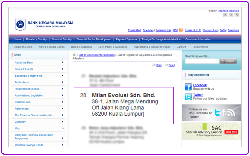Open Rates & Statistics tab
This screenshot has height=156, width=250.
[81, 47]
